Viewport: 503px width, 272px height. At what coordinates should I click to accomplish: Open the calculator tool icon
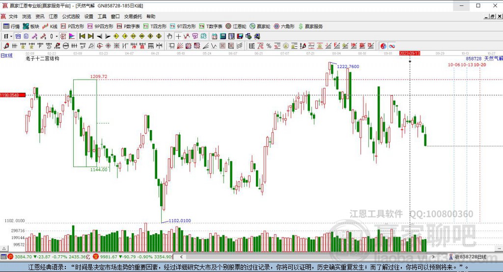pos(223,36)
